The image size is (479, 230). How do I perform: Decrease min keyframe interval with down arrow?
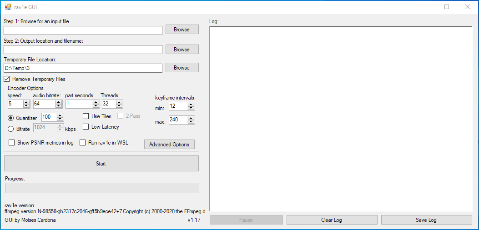click(191, 108)
